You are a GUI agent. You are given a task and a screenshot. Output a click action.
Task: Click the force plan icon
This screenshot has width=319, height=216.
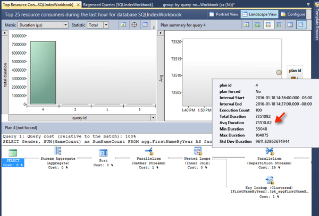pos(258,25)
